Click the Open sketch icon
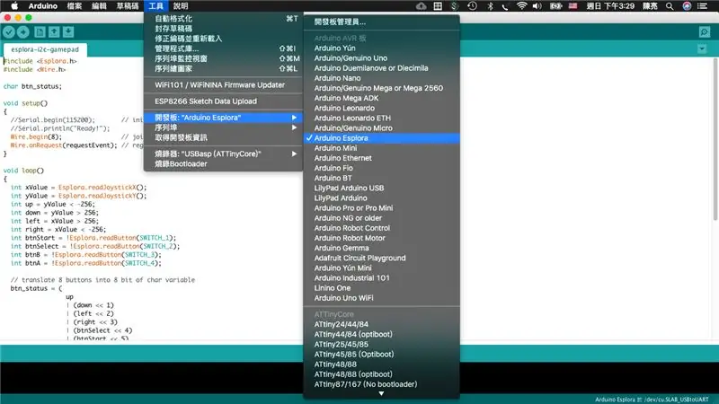 (x=54, y=32)
